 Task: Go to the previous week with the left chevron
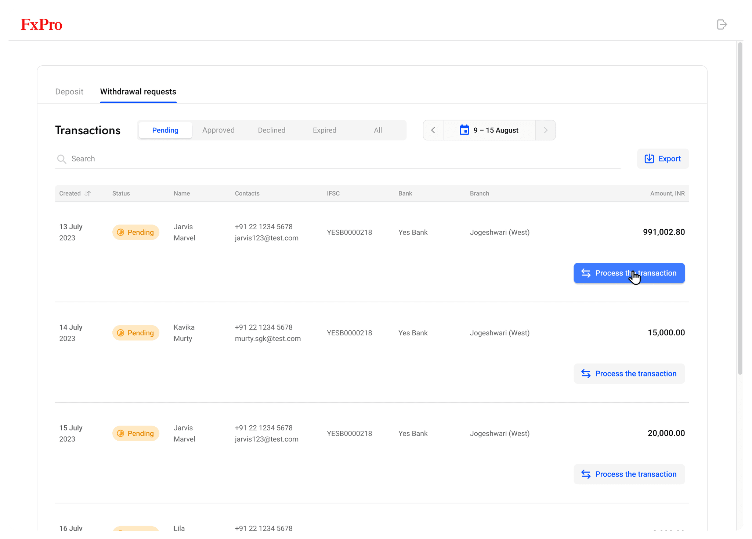tap(433, 130)
